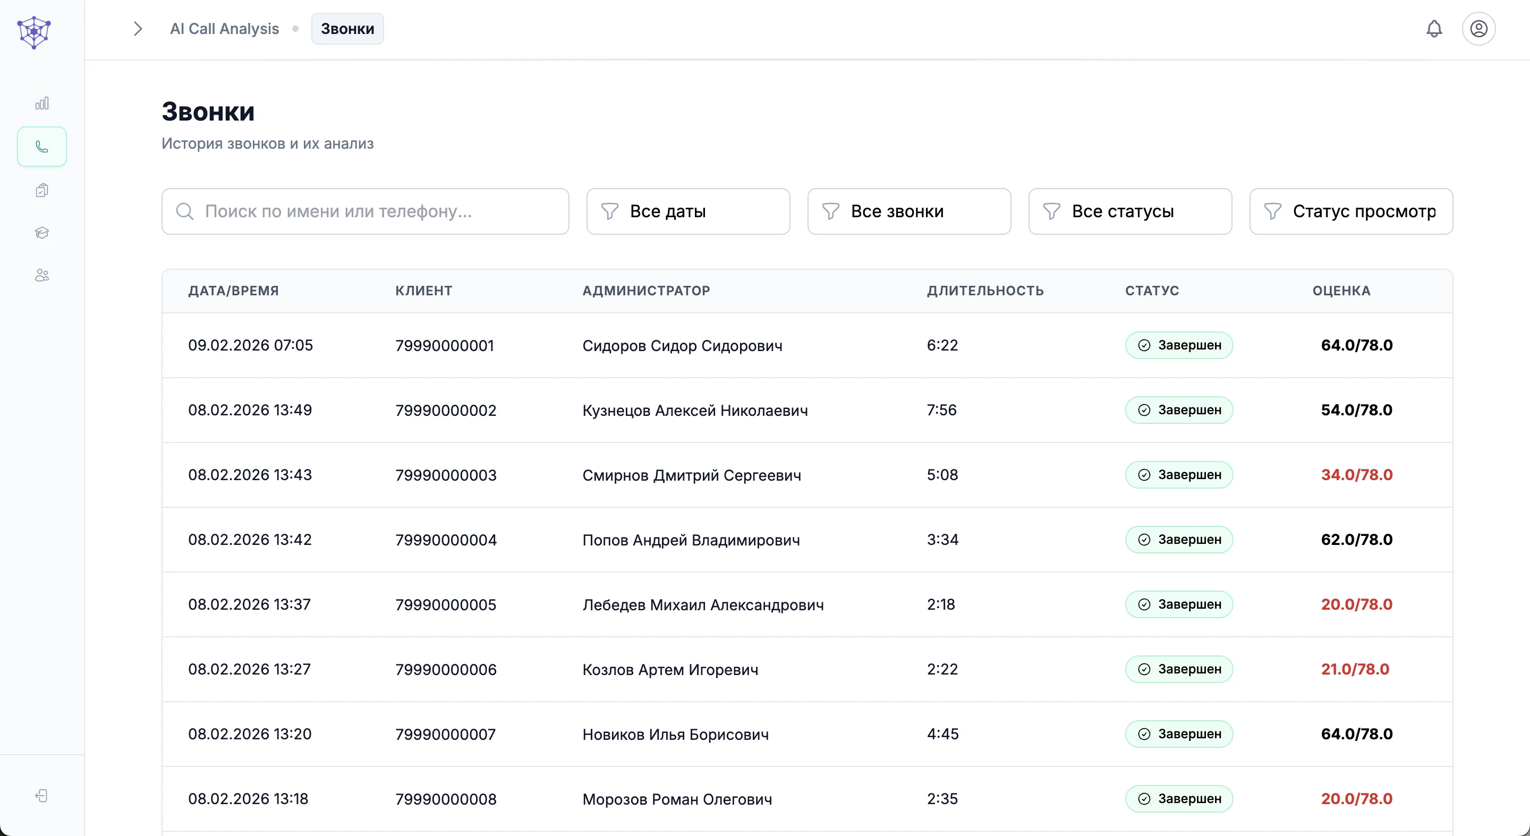Image resolution: width=1530 pixels, height=836 pixels.
Task: Click the app logo in top-left corner
Action: click(34, 32)
